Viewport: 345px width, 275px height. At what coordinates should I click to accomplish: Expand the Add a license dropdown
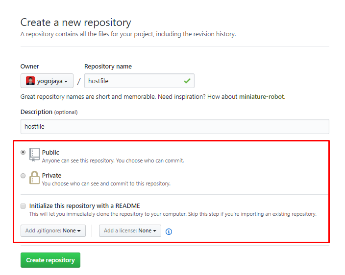[130, 230]
